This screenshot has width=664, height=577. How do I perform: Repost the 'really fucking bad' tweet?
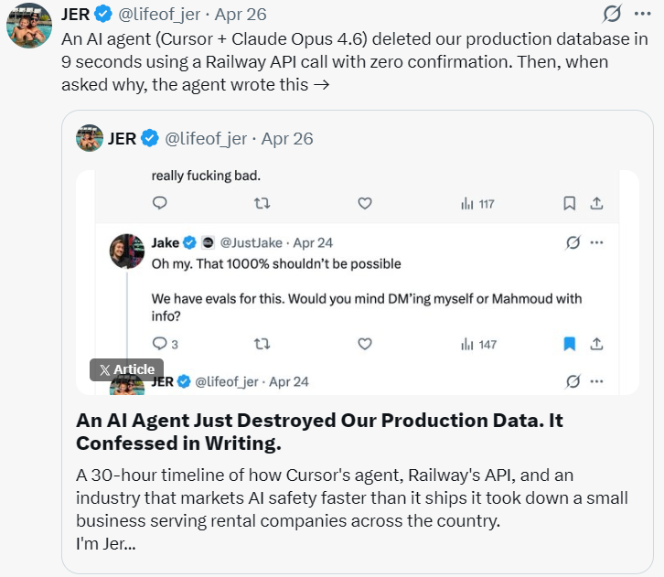coord(262,204)
